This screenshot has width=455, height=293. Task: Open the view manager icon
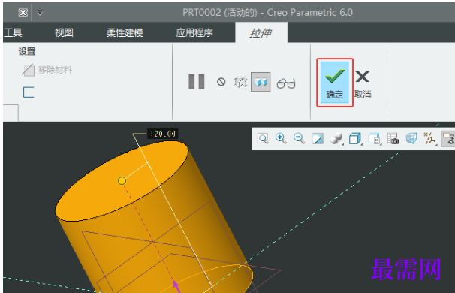[393, 138]
